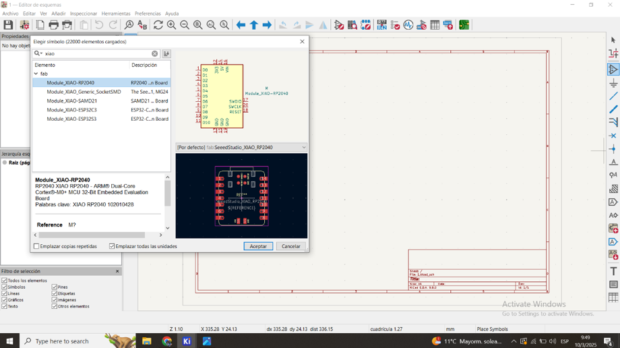Zoom in on the schematic
Screen dimensions: 620x348
pyautogui.click(x=172, y=25)
